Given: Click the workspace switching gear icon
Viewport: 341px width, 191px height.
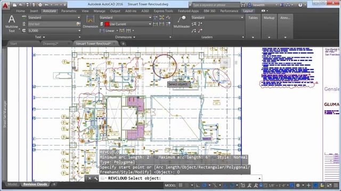Looking at the screenshot, I should click(x=298, y=185).
